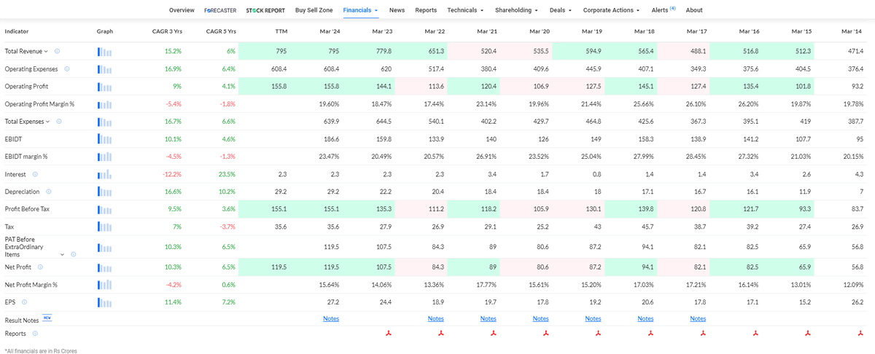Open the Mar '21 result Notes link
The width and height of the screenshot is (875, 354).
click(x=489, y=318)
